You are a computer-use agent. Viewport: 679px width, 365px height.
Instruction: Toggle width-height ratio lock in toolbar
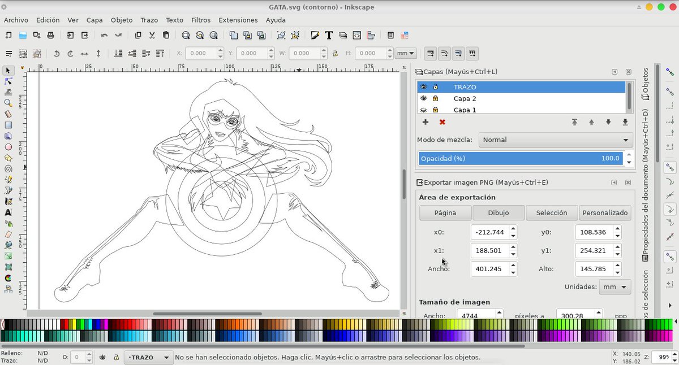point(335,54)
